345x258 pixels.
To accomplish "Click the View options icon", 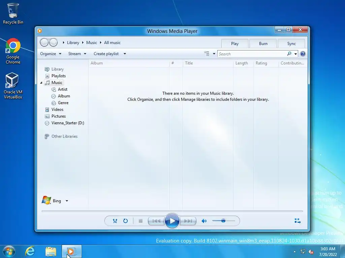I will [x=207, y=53].
